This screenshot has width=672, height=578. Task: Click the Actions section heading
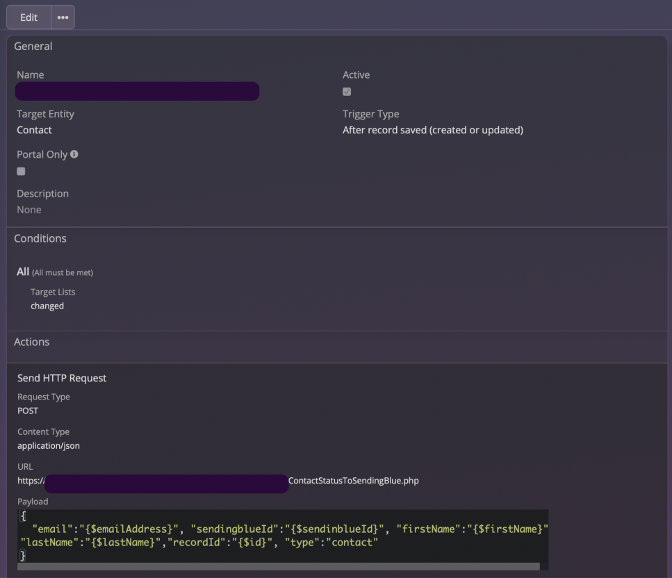(x=32, y=342)
